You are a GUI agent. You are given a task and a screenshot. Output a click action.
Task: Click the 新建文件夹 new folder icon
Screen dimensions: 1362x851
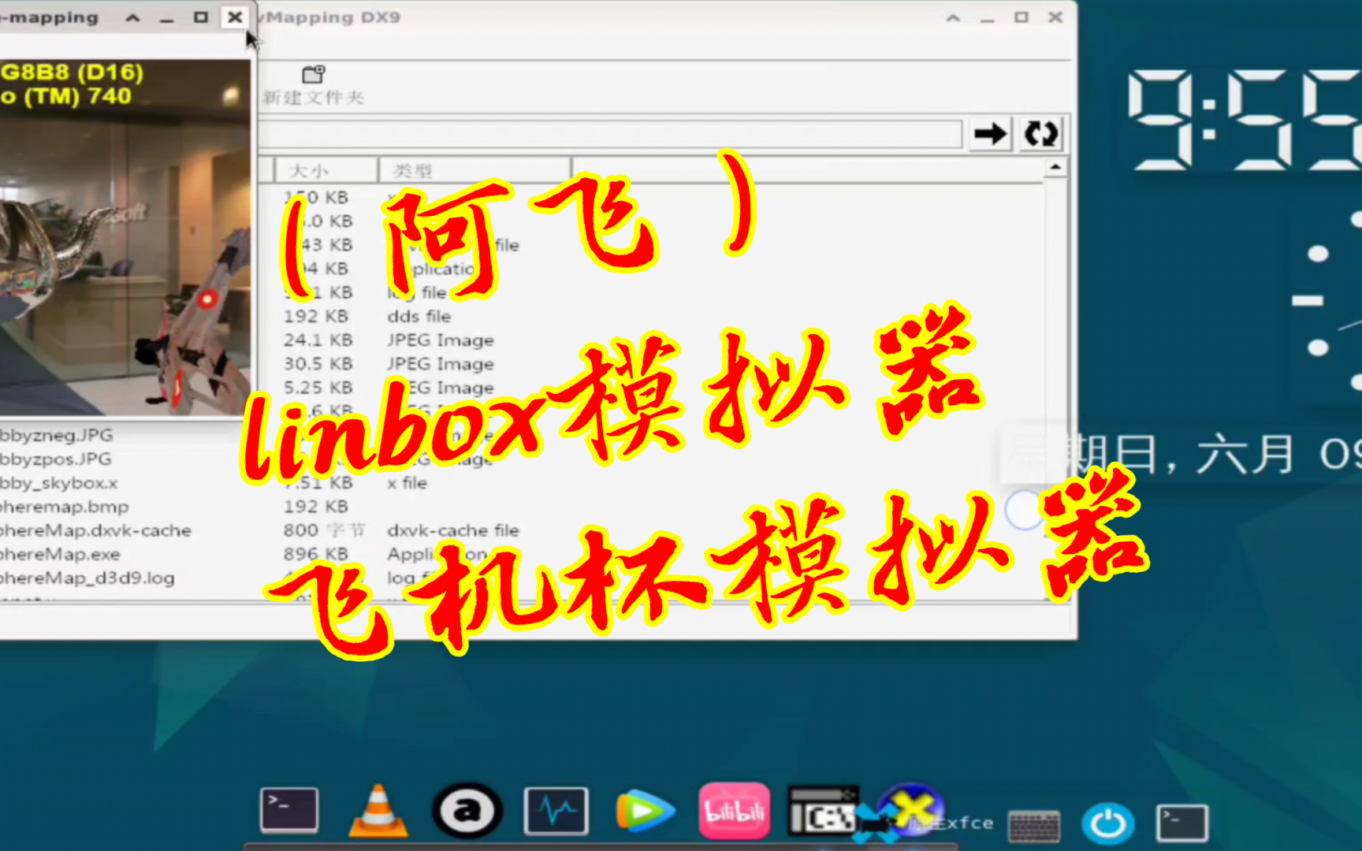click(x=314, y=75)
